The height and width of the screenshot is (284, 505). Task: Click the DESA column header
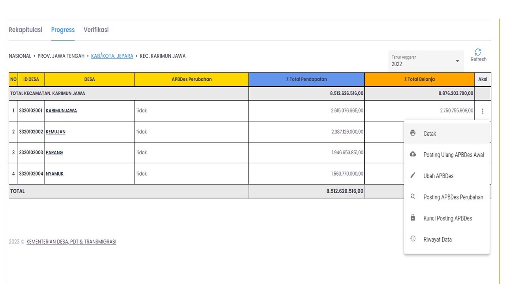point(90,79)
